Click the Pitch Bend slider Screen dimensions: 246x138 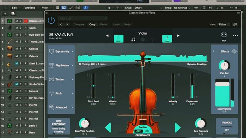[93, 85]
